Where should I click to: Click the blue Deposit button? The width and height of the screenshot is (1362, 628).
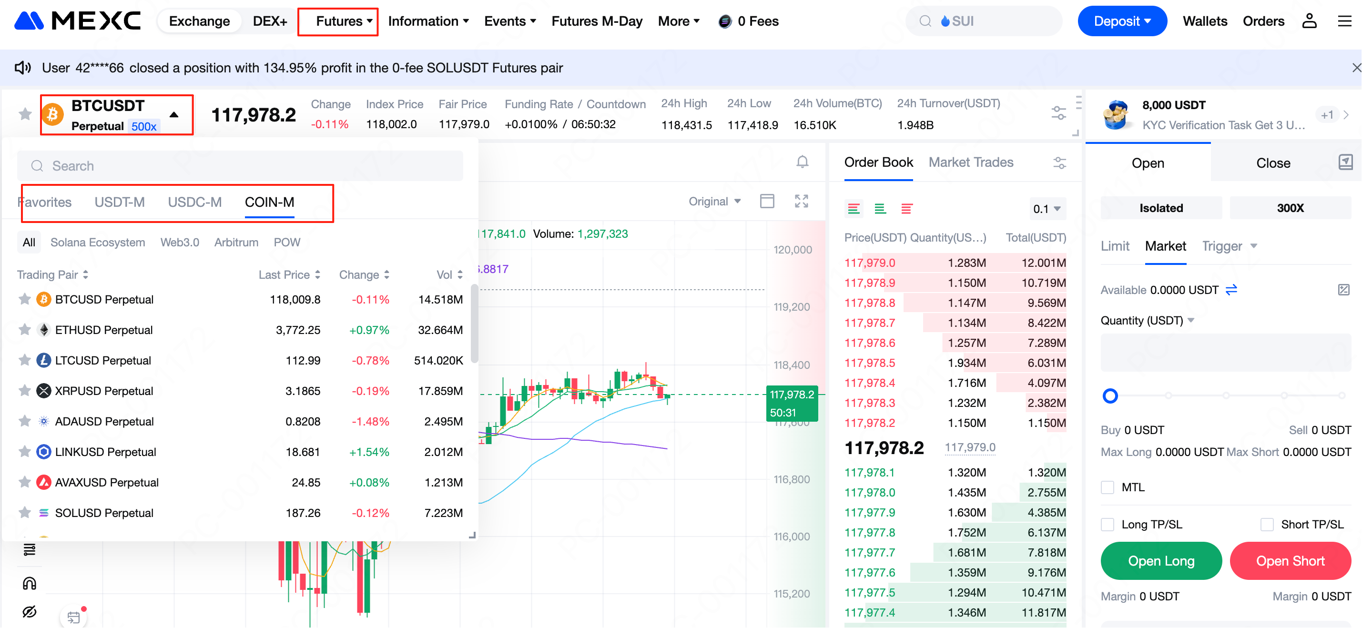[x=1121, y=21]
